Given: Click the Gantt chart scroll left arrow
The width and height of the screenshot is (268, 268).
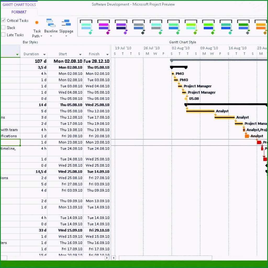Looking at the screenshot, I should coord(114,258).
